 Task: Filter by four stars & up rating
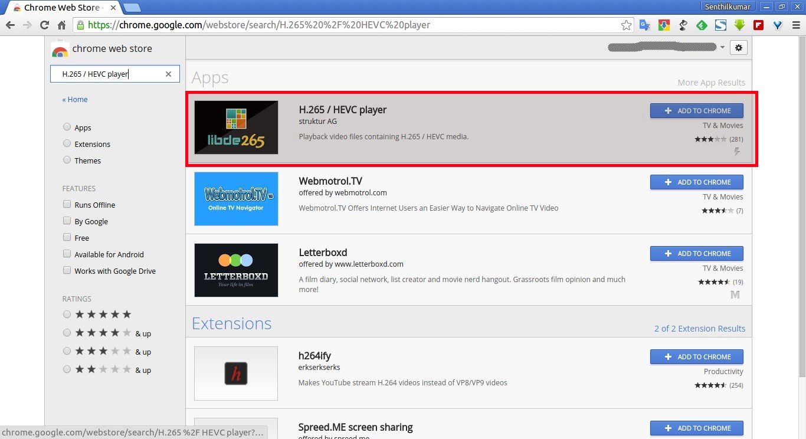[x=67, y=333]
